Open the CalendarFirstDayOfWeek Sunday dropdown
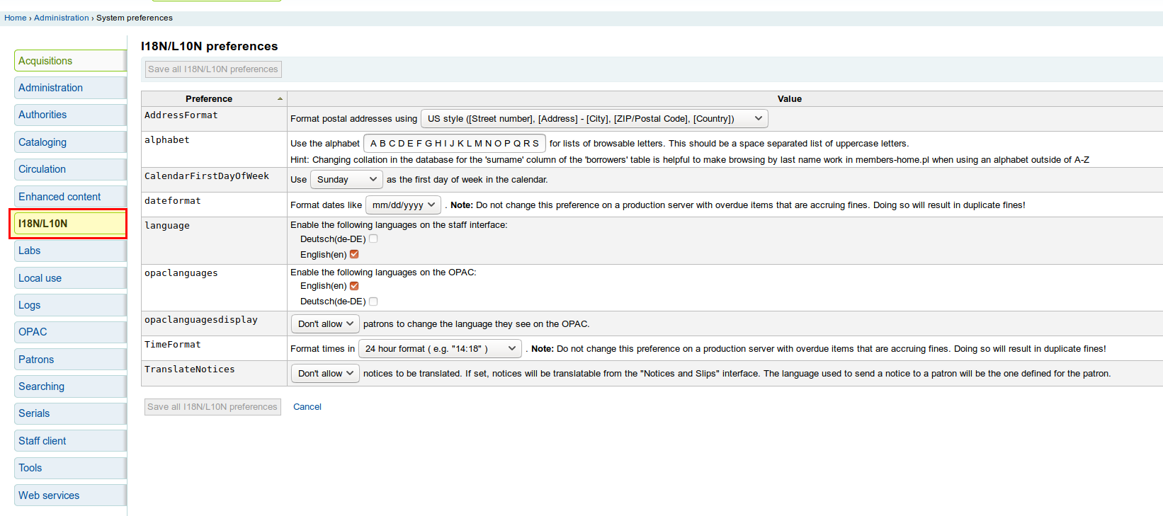Viewport: 1163px width, 516px height. (346, 180)
